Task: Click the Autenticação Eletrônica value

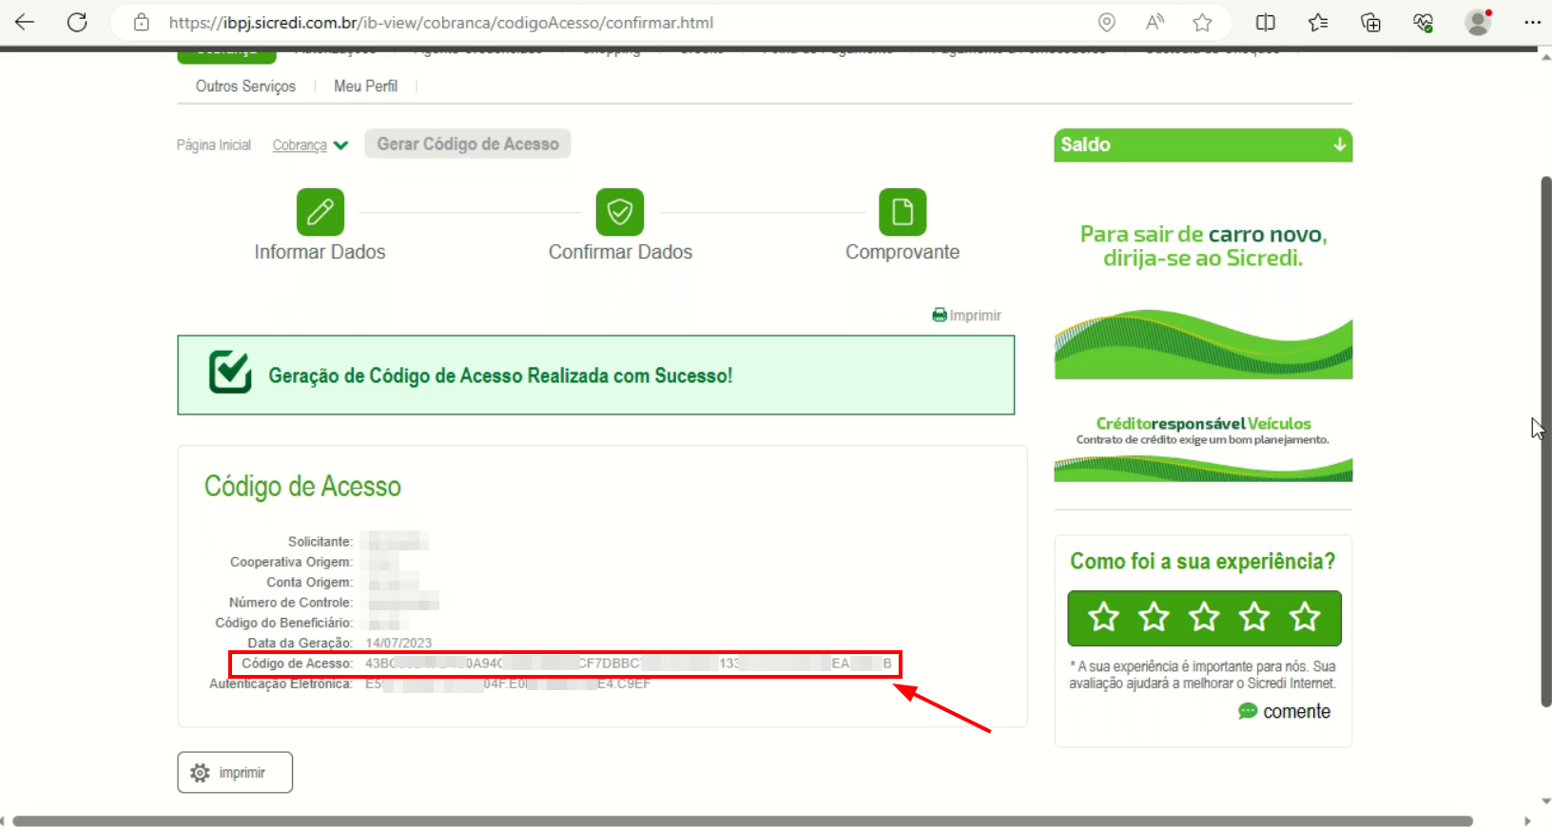Action: (x=508, y=684)
